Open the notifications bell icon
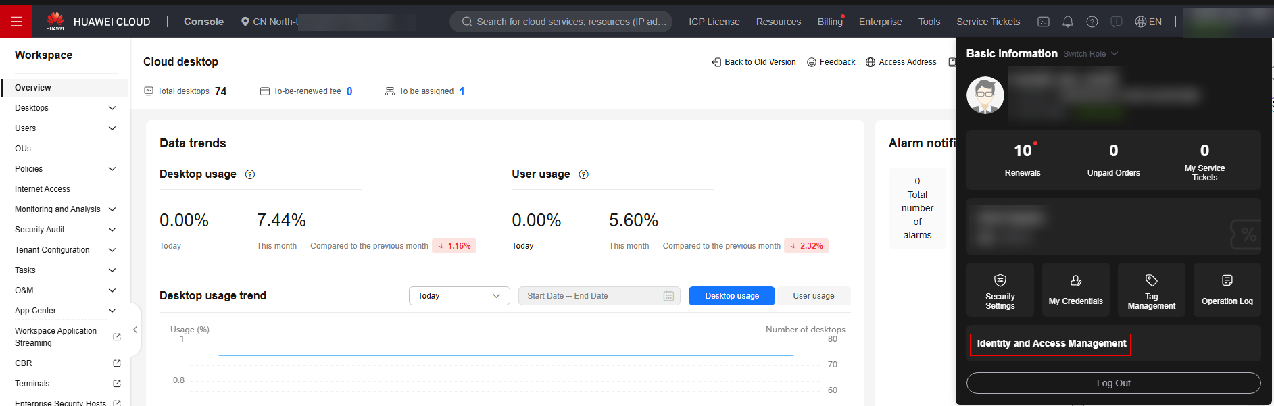 [1068, 22]
